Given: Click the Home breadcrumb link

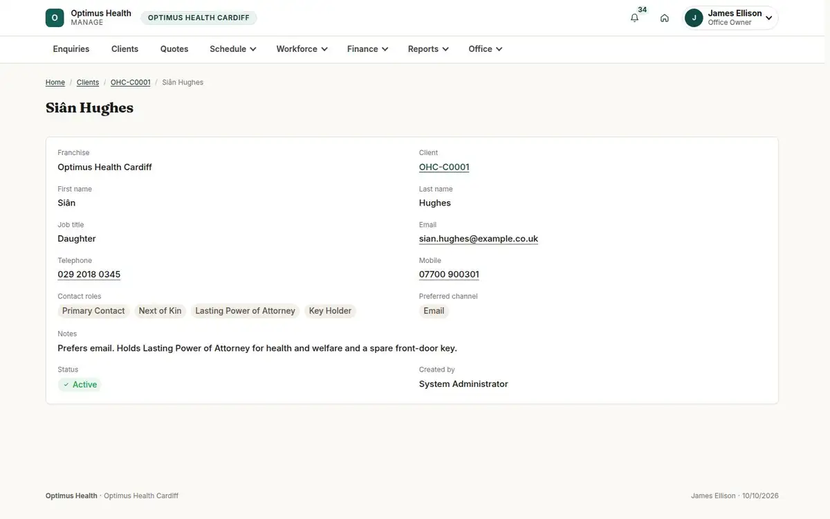Looking at the screenshot, I should [55, 82].
